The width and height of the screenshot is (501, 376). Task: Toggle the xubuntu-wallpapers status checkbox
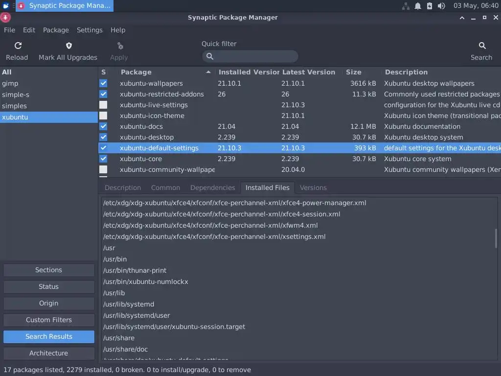pos(103,83)
